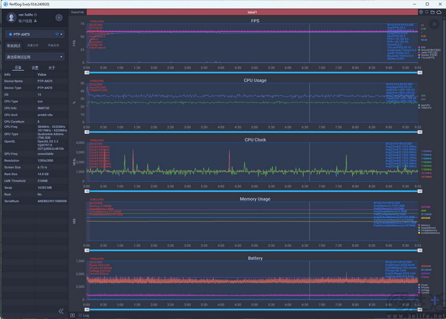Viewport: 446px width, 319px height.
Task: Toggle the FPS series in the legend
Action: [x=422, y=48]
